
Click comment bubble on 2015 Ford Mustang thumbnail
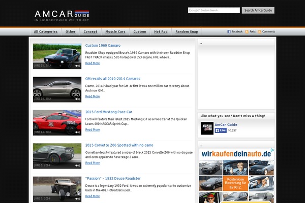(77, 132)
